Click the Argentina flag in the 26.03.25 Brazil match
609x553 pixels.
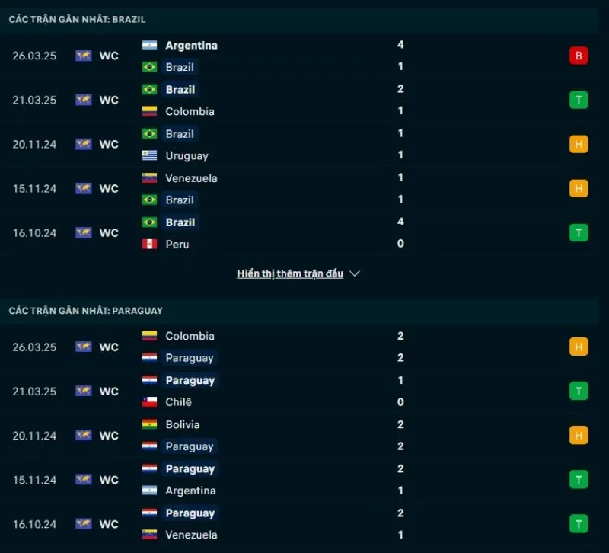click(x=149, y=45)
